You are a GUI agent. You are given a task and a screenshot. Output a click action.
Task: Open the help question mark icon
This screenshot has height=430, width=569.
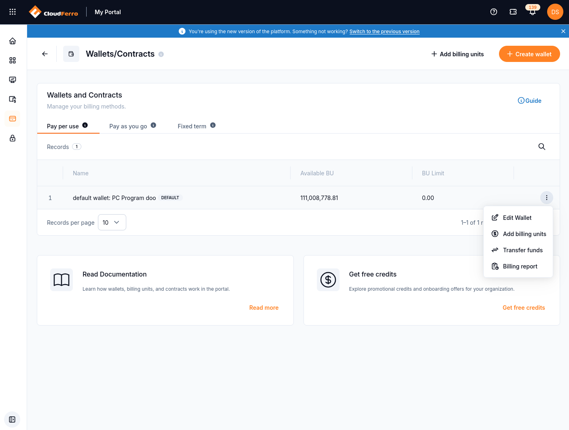(494, 12)
